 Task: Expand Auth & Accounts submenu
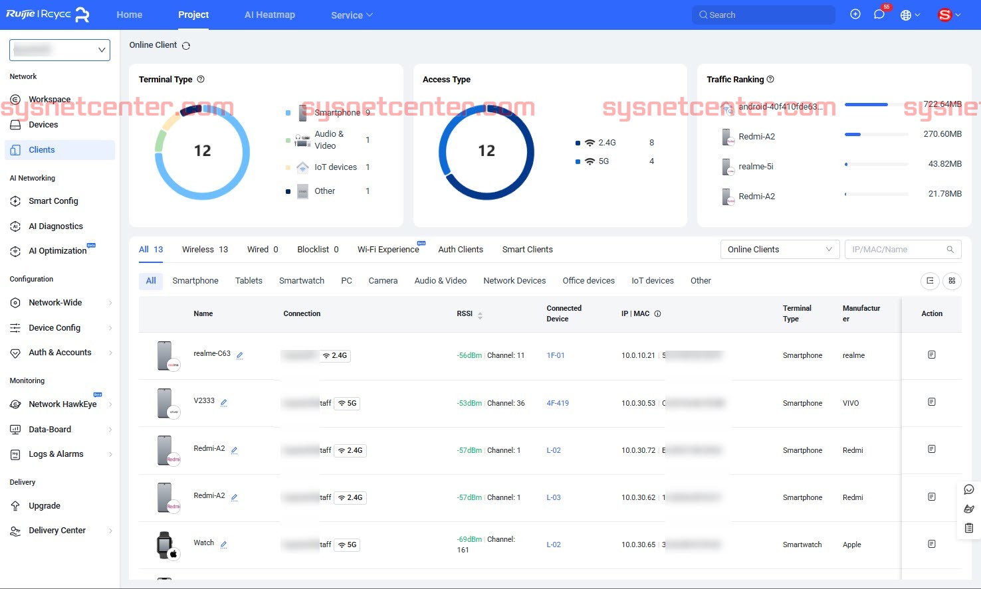click(x=61, y=353)
